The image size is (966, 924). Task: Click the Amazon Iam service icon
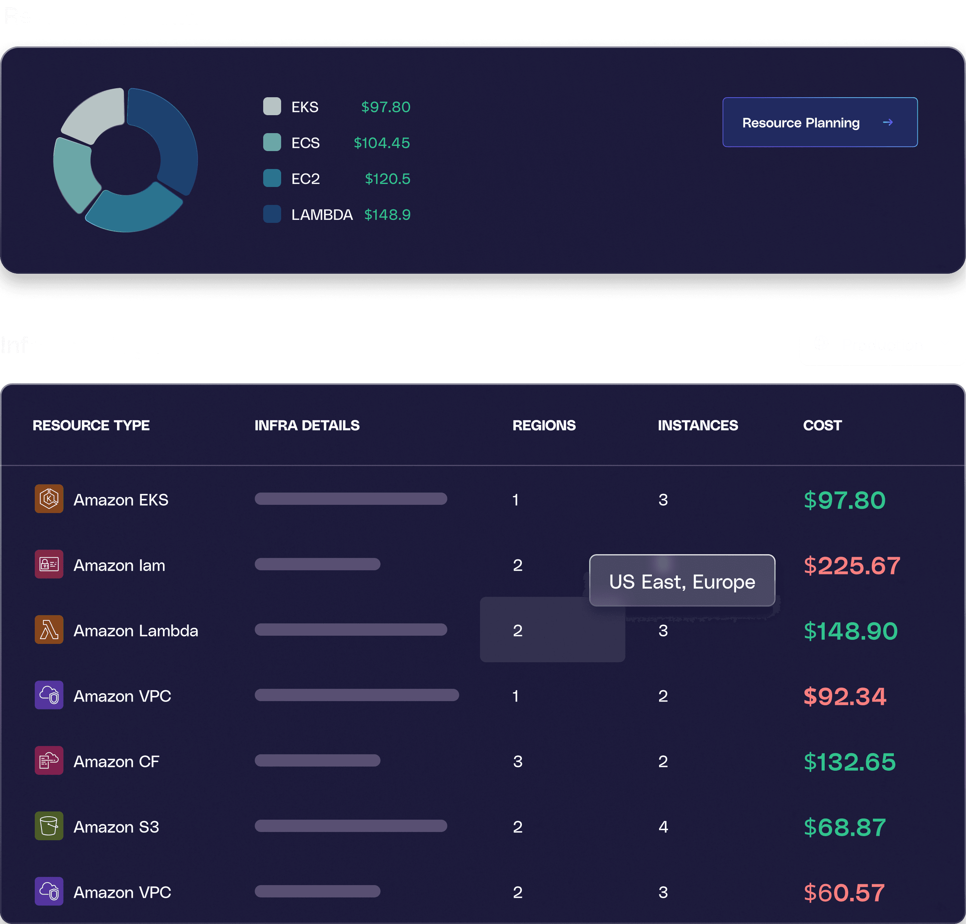tap(49, 564)
